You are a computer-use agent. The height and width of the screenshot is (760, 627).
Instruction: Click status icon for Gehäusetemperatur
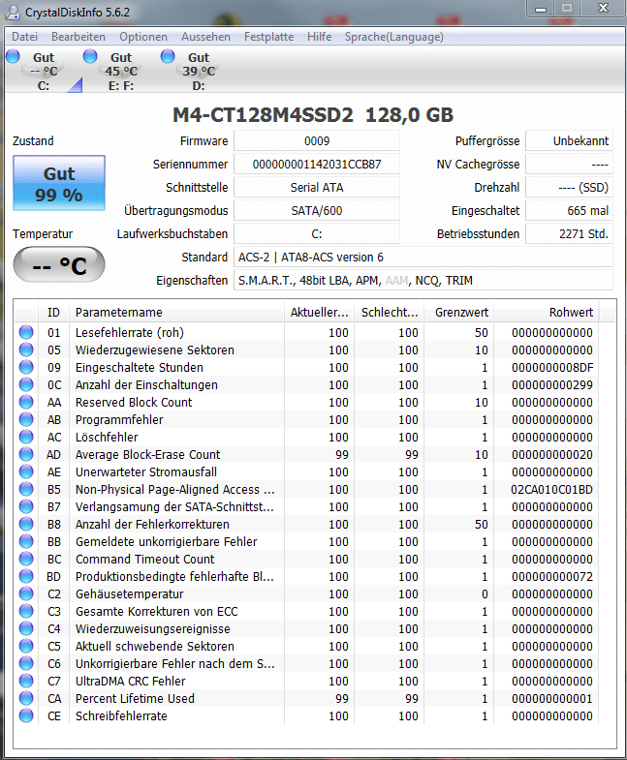26,594
